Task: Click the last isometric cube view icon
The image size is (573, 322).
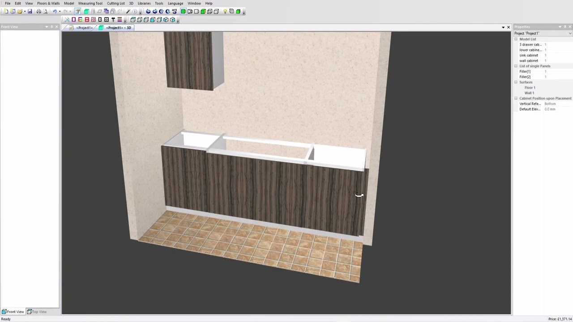Action: coord(172,20)
